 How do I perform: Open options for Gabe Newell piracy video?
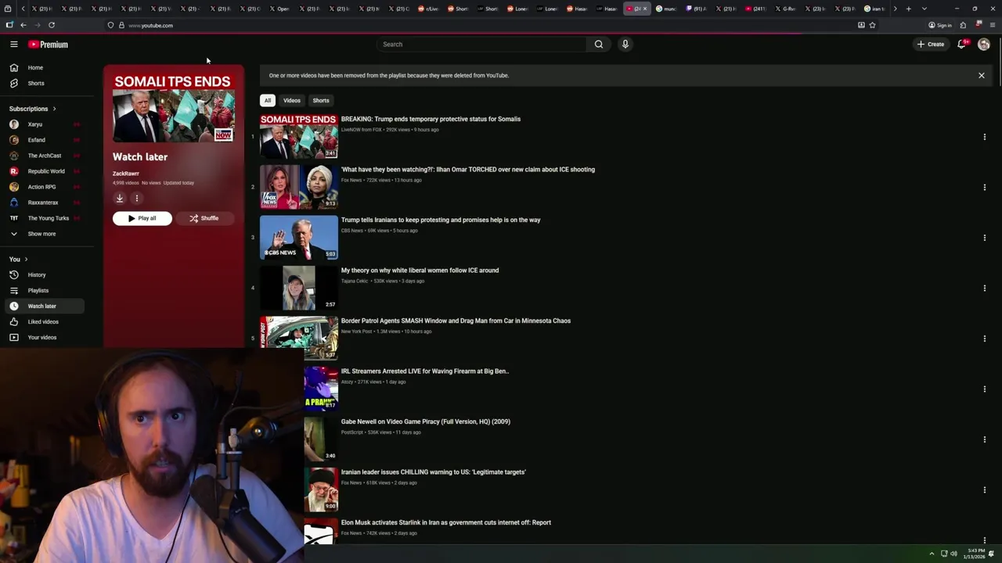984,439
